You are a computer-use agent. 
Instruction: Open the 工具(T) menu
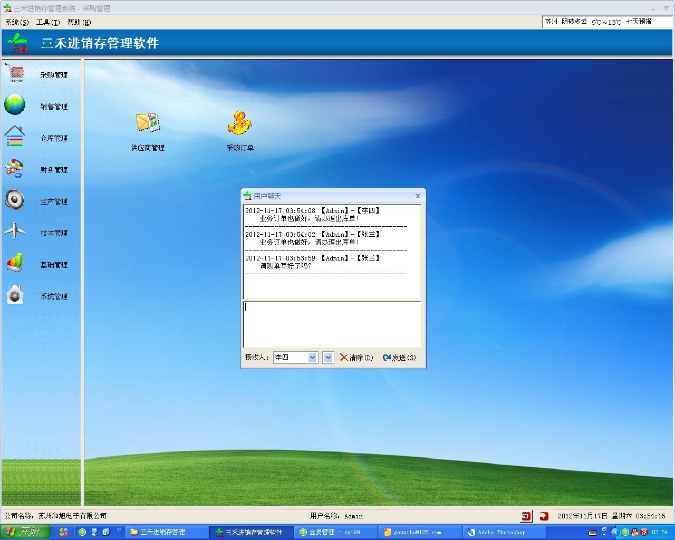point(48,22)
